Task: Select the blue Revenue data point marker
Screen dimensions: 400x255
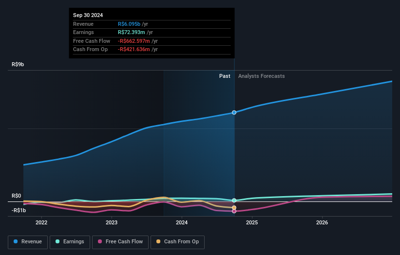Action: point(234,112)
